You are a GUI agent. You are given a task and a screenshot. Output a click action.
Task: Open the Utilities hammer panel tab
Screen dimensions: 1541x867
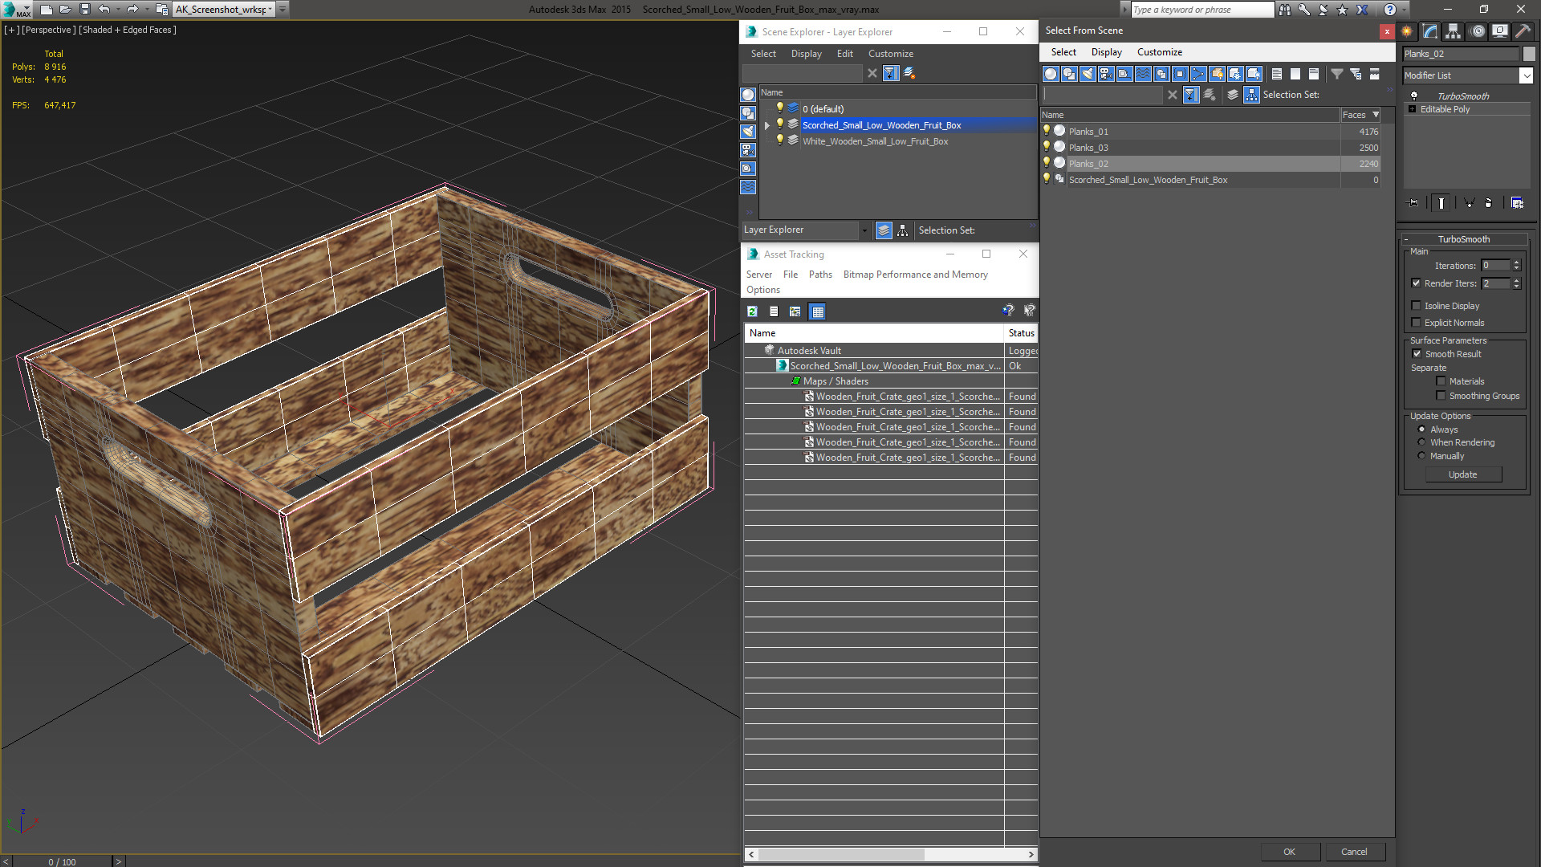(1523, 31)
